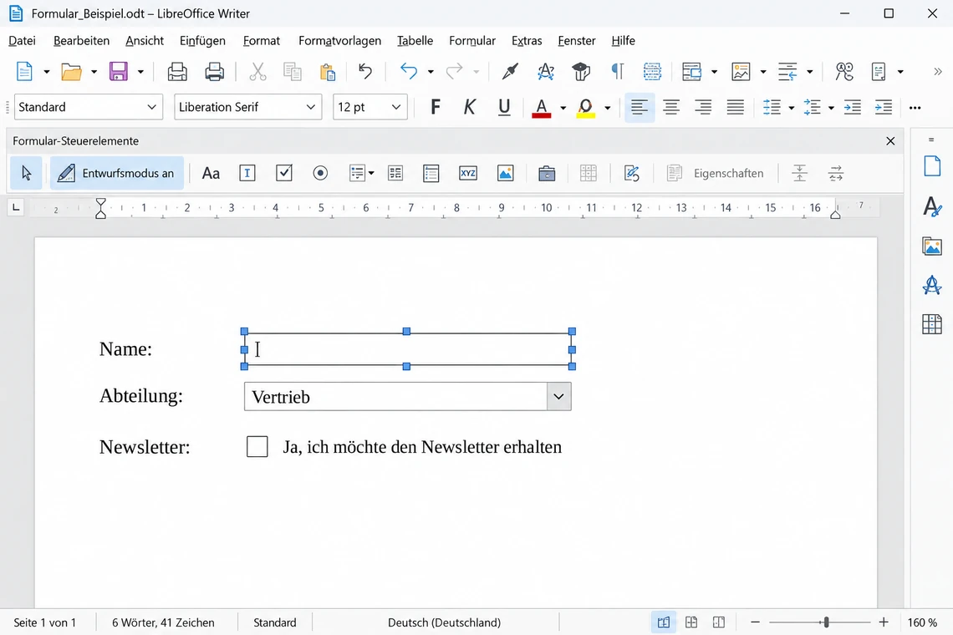This screenshot has width=953, height=635.
Task: Open the Extras menu
Action: (527, 41)
